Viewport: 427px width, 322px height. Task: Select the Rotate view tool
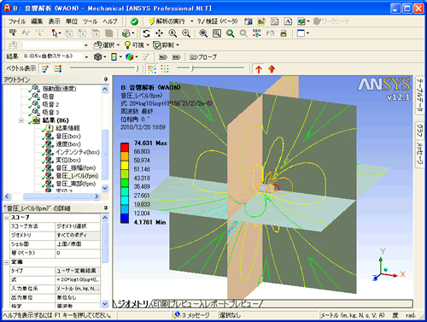point(146,33)
